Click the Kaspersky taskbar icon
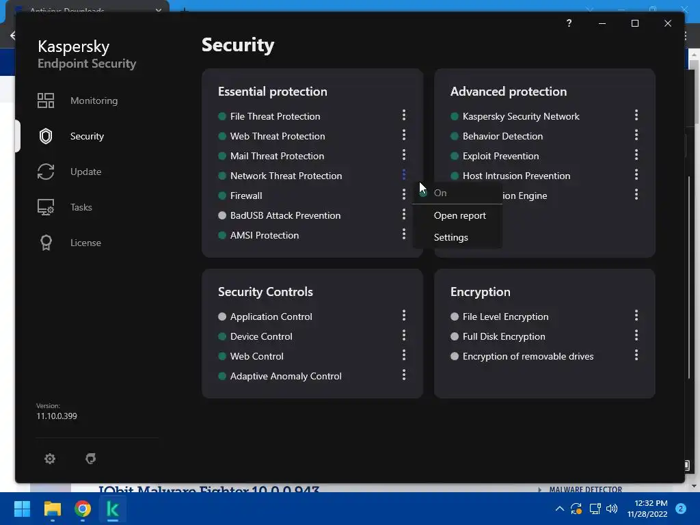This screenshot has height=525, width=700. 113,509
